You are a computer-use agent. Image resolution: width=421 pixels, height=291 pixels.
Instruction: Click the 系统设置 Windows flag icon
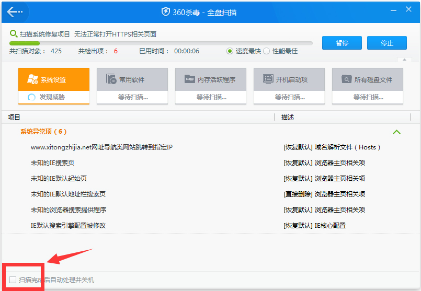(x=32, y=79)
